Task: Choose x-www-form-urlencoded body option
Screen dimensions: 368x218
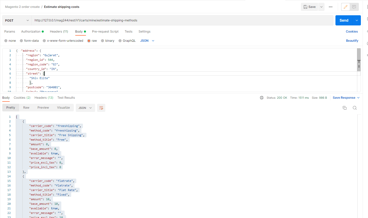Action: point(44,41)
